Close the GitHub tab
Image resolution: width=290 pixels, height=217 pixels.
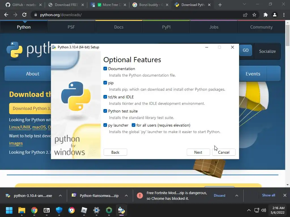pos(40,5)
